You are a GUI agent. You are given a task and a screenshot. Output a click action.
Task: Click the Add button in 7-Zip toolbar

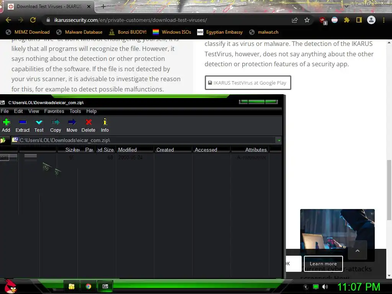point(6,125)
